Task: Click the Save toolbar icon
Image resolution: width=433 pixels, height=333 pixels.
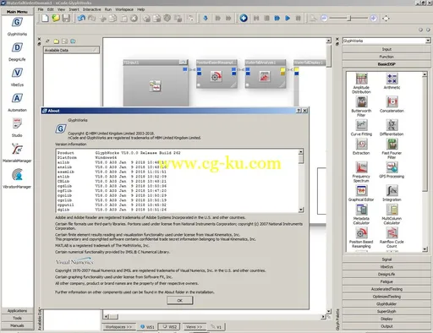Action: click(x=66, y=19)
